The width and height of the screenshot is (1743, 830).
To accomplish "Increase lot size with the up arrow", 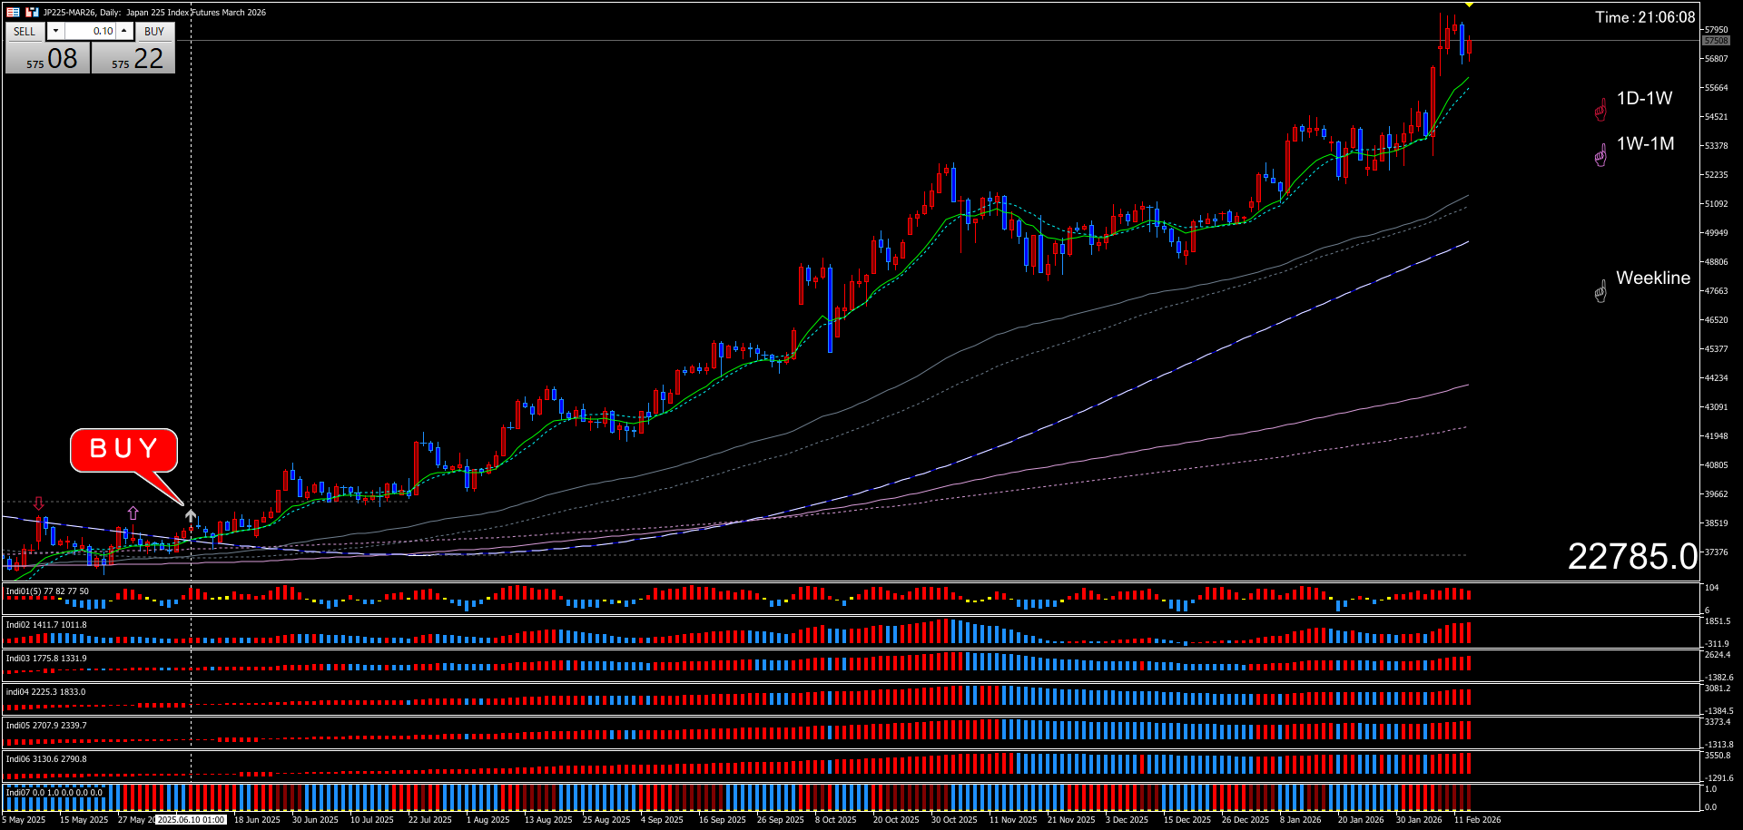I will [x=124, y=31].
